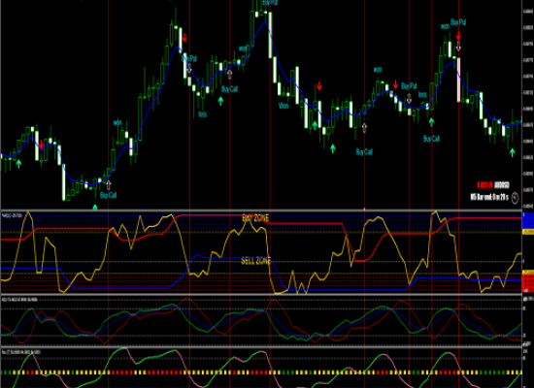Click the green arrow at the far left of the chart
The image size is (534, 388).
[18, 164]
